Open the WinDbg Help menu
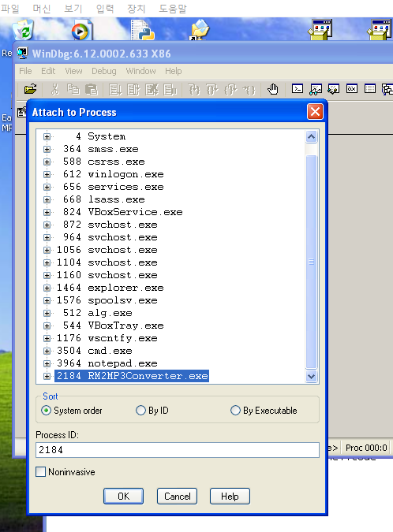Screen dimensions: 393x532 [x=174, y=71]
